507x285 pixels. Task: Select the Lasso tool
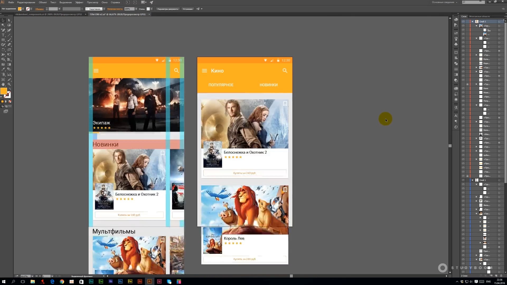pos(9,25)
